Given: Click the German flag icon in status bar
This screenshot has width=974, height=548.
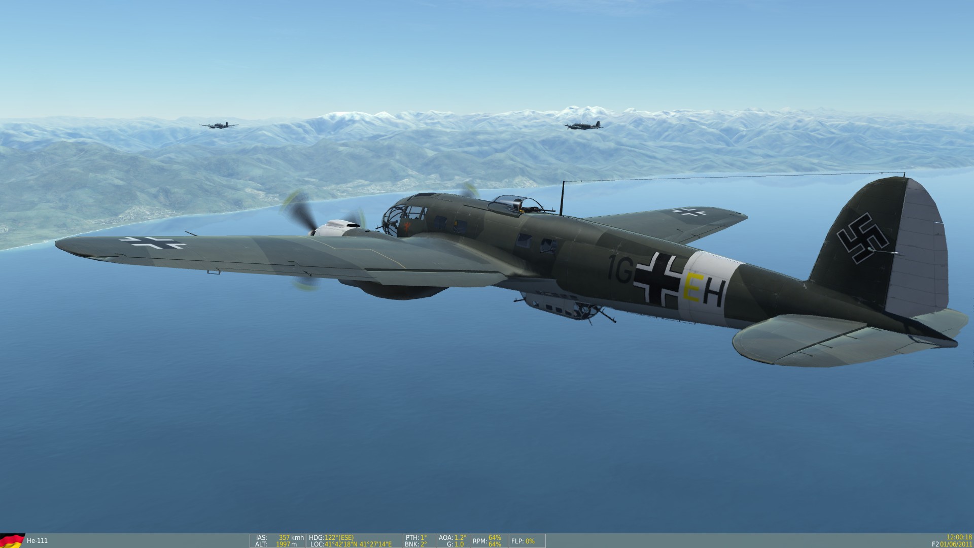Looking at the screenshot, I should point(12,540).
